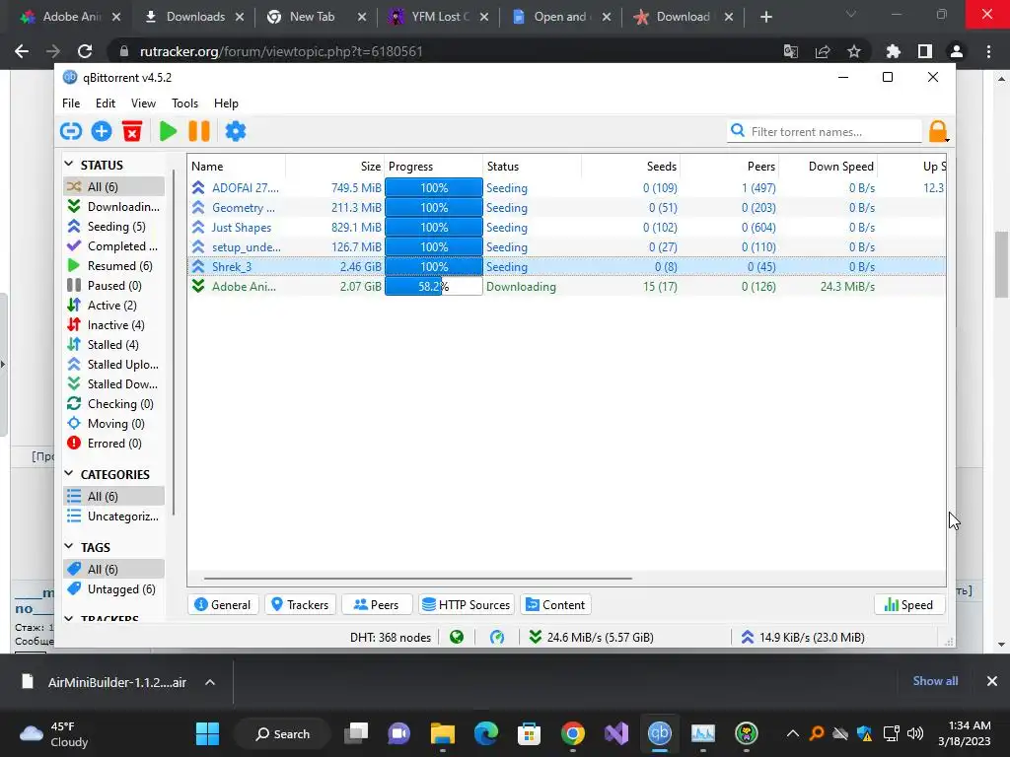Open the blue gear Preferences icon

pyautogui.click(x=235, y=131)
